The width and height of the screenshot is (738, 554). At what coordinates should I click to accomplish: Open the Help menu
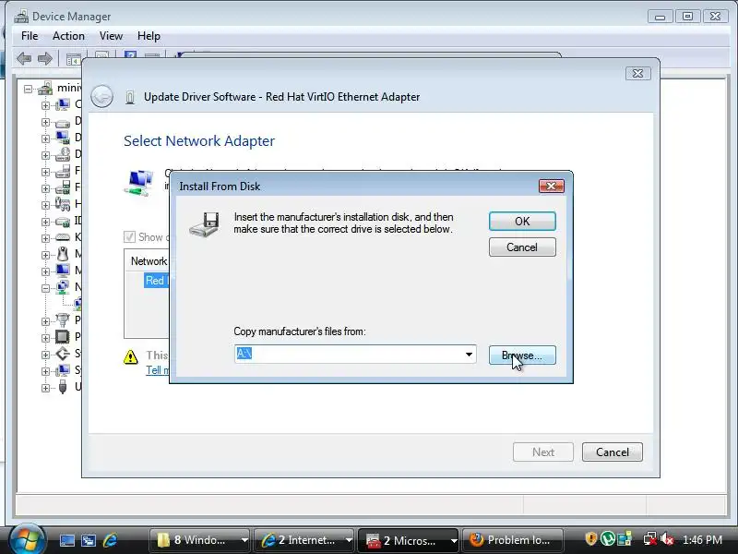point(149,36)
